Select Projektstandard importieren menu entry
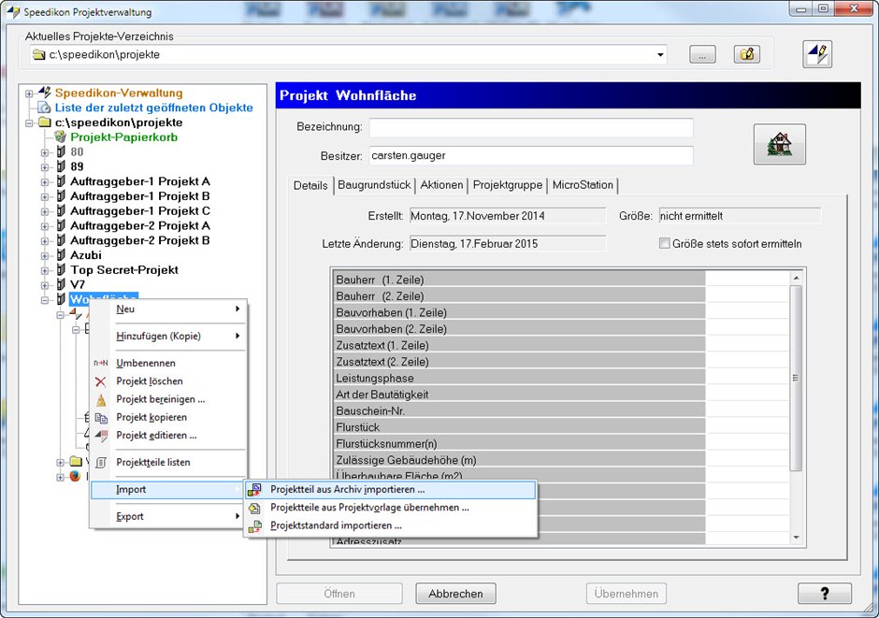 [390, 525]
